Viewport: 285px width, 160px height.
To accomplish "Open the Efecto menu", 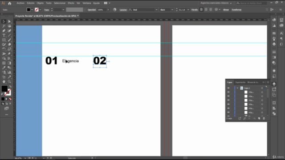I will point(71,3).
